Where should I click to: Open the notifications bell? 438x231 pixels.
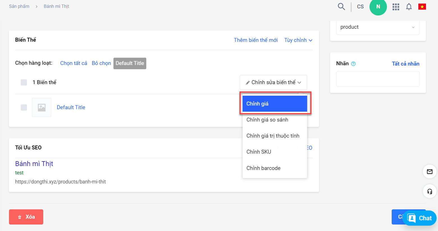409,7
